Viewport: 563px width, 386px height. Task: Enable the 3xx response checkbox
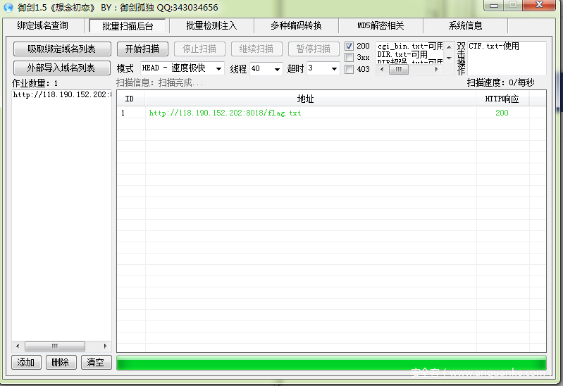click(349, 58)
